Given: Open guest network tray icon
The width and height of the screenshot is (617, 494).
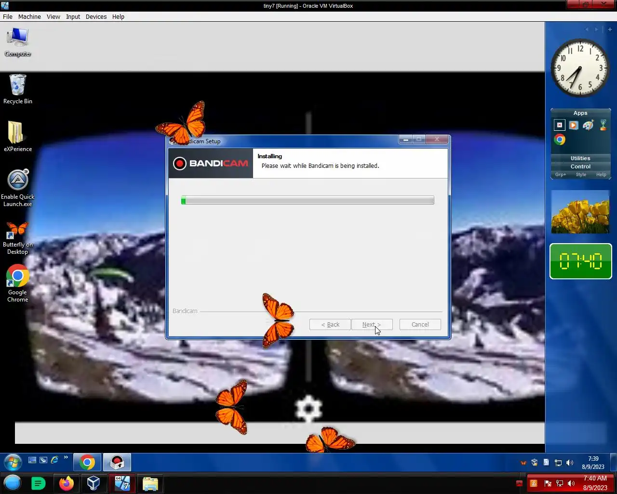Looking at the screenshot, I should [558, 463].
